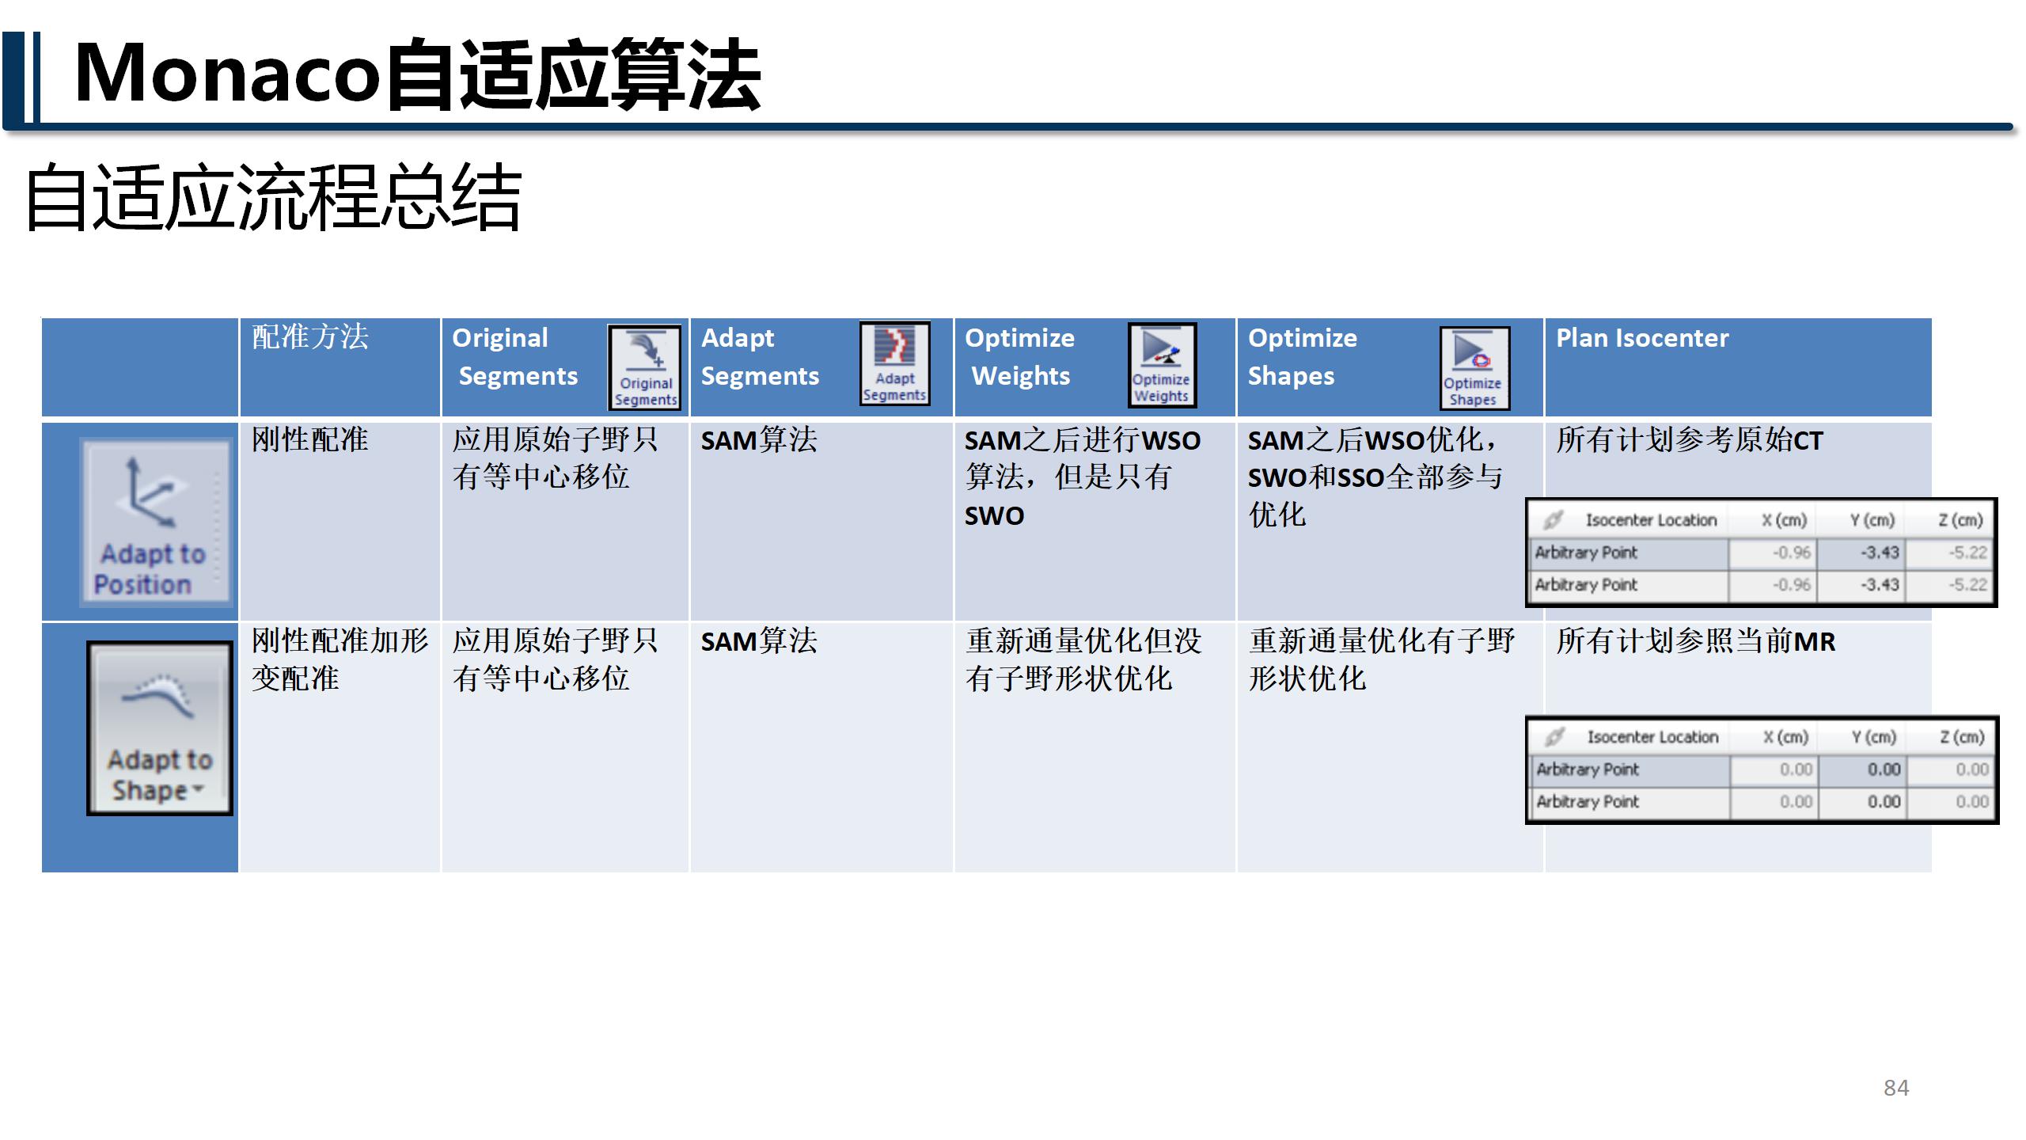Click 'SAM算法' in the Adapt to Shape row
Viewport: 2026px width, 1140px height.
[x=759, y=641]
